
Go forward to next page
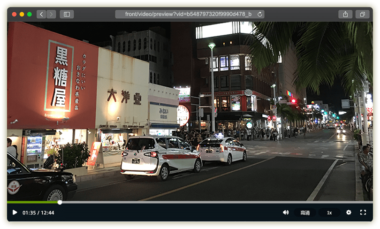click(51, 14)
